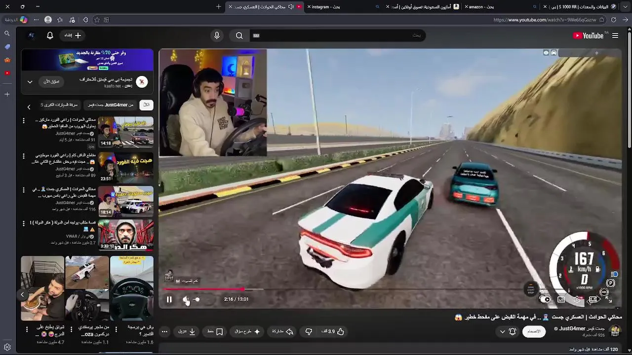The height and width of the screenshot is (355, 632).
Task: Select the All filter chip
Action: 146,105
